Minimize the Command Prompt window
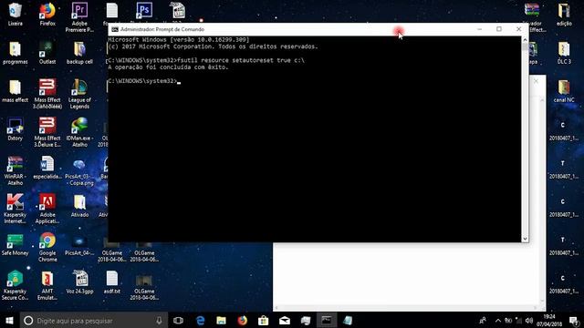This screenshot has height=328, width=584. [480, 29]
